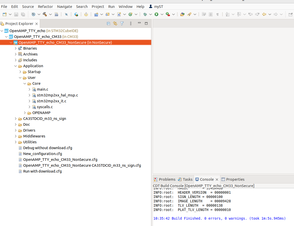Click the Previous Annotation icon

click(239, 14)
